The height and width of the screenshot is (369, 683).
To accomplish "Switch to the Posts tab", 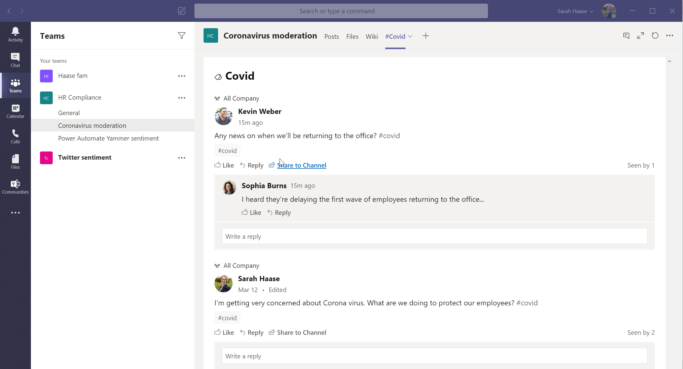I will pyautogui.click(x=331, y=36).
